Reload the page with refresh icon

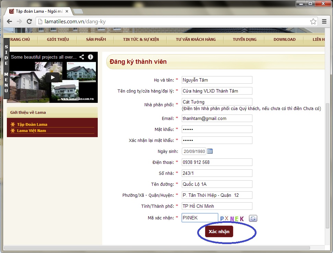tap(29, 22)
